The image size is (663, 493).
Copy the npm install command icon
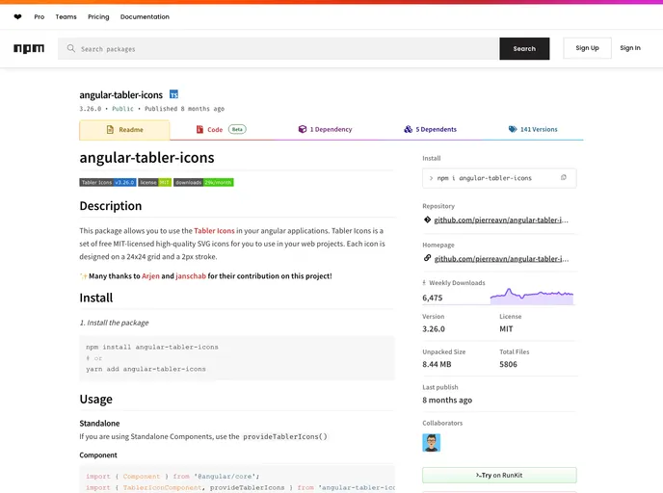coord(563,177)
